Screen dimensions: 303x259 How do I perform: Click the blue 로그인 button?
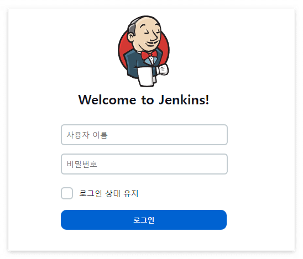[144, 220]
